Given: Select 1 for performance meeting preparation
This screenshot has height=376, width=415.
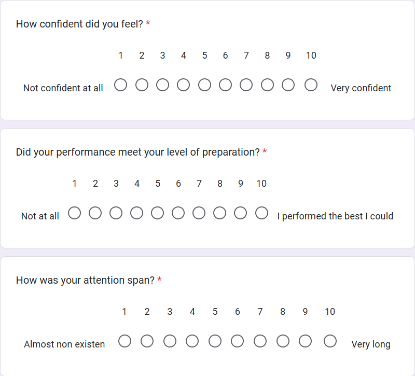Looking at the screenshot, I should coord(75,213).
